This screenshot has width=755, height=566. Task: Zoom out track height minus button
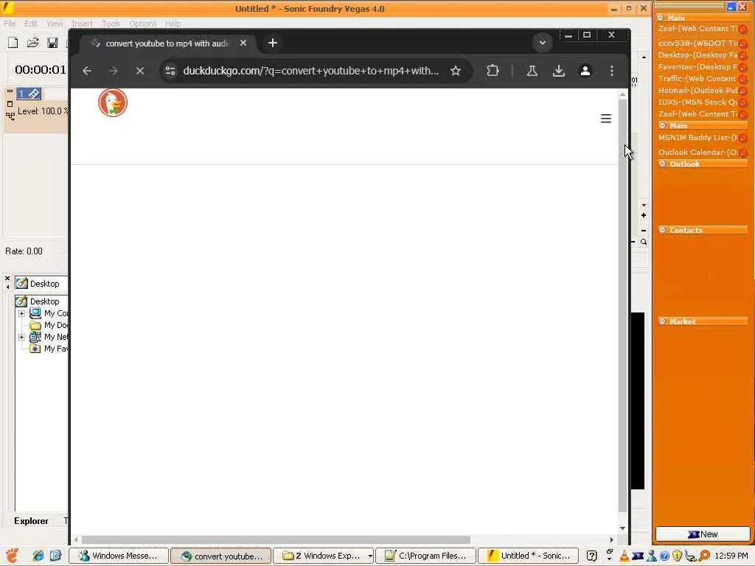point(644,231)
